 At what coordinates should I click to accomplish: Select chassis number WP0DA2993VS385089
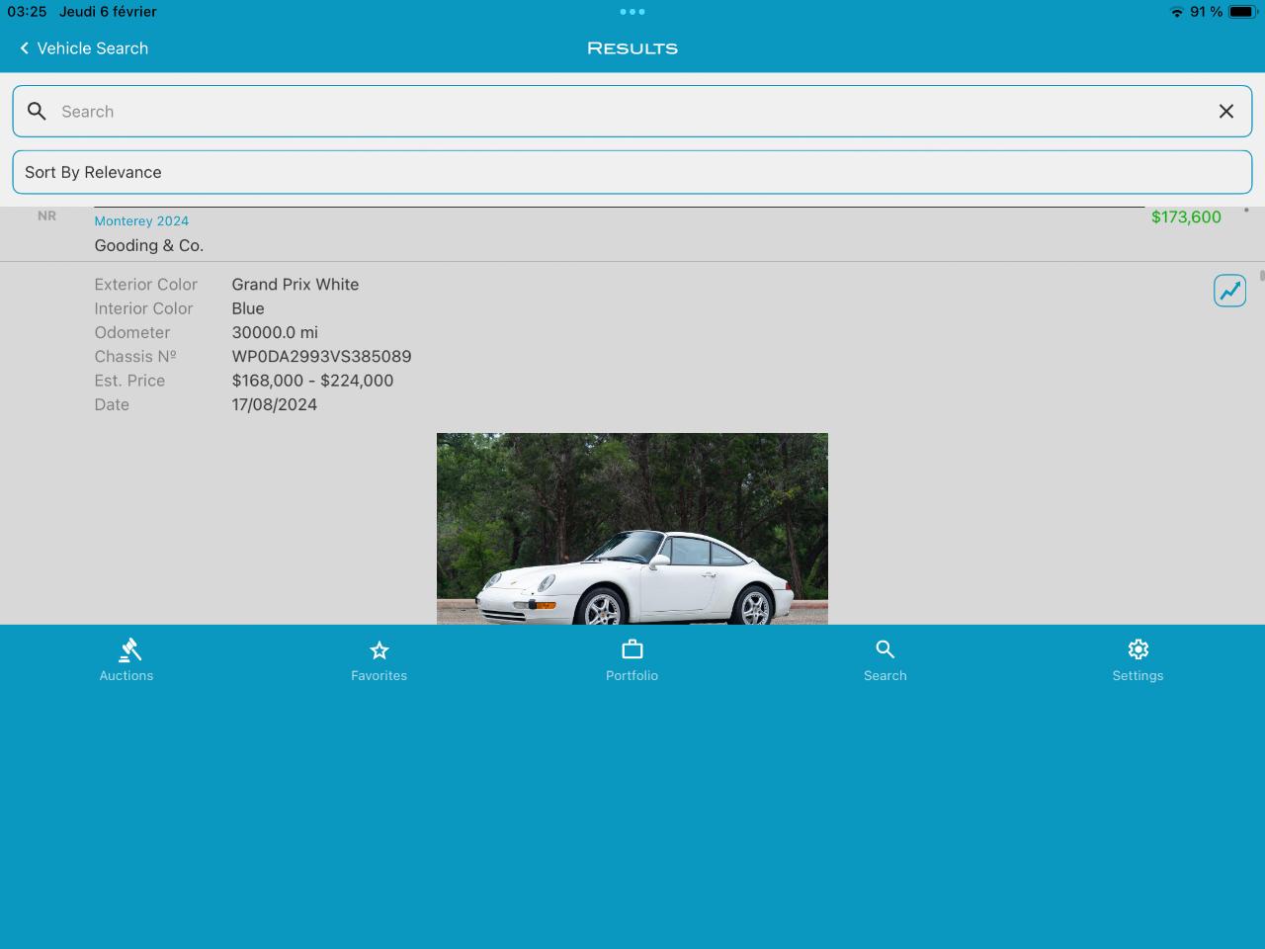click(x=321, y=357)
